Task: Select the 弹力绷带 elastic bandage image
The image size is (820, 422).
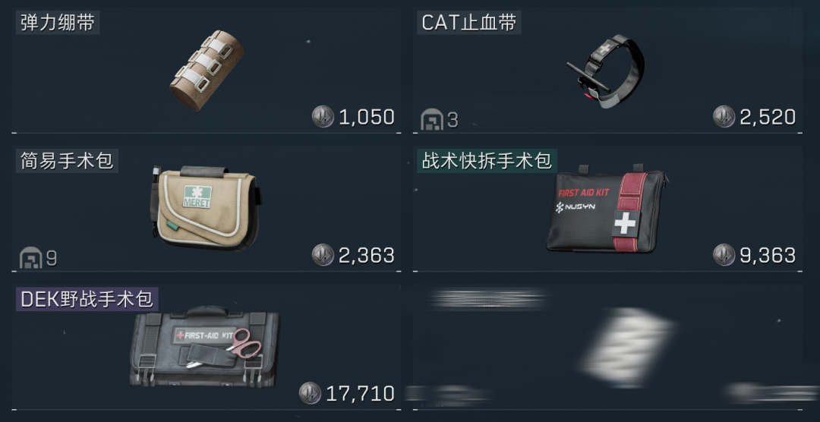Action: [207, 70]
